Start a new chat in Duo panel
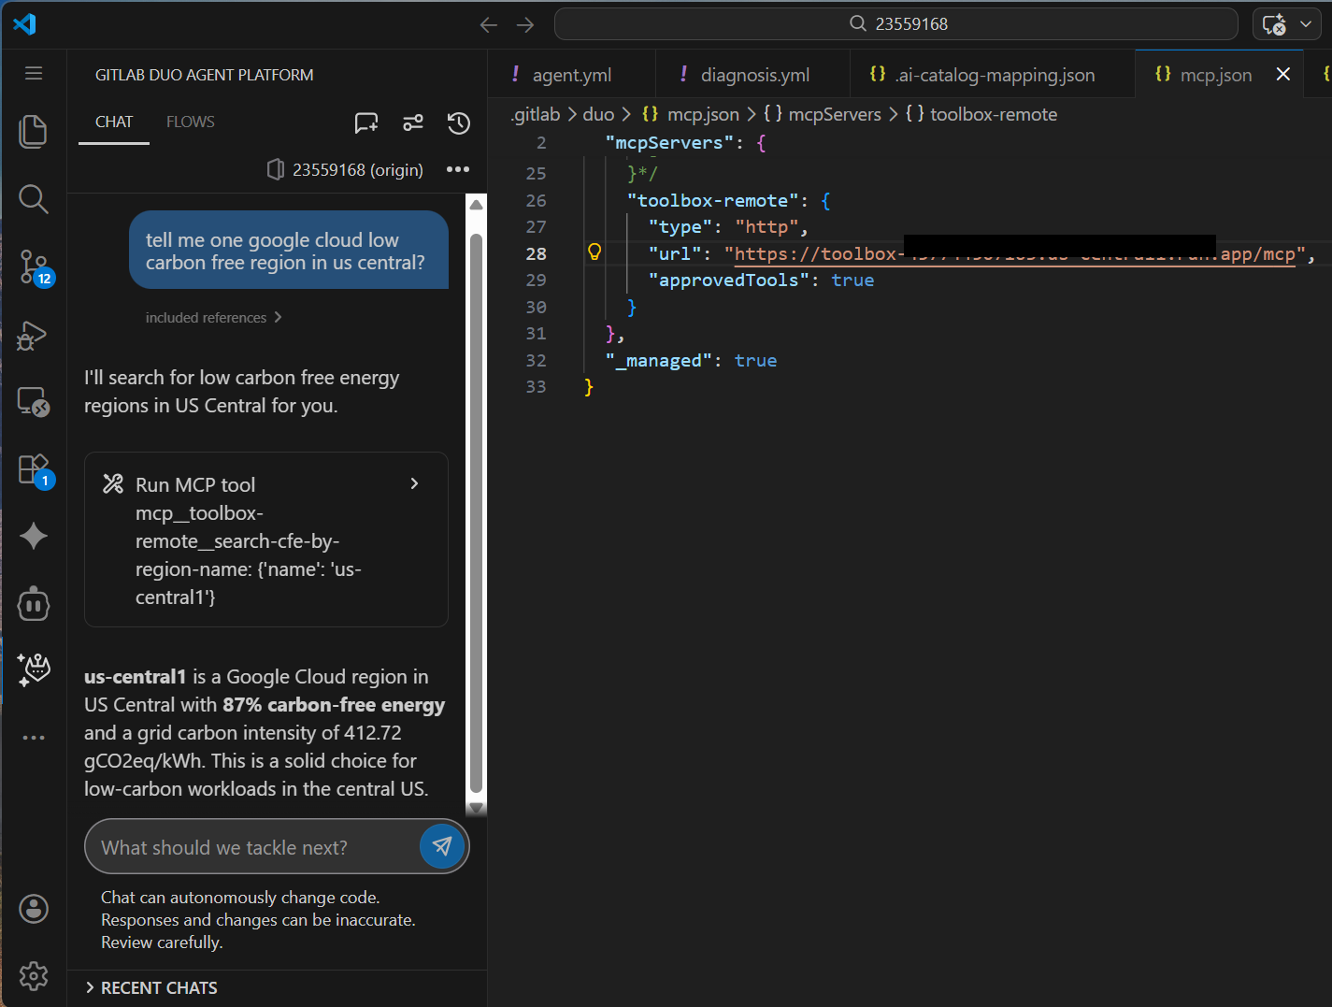This screenshot has width=1332, height=1007. tap(366, 122)
